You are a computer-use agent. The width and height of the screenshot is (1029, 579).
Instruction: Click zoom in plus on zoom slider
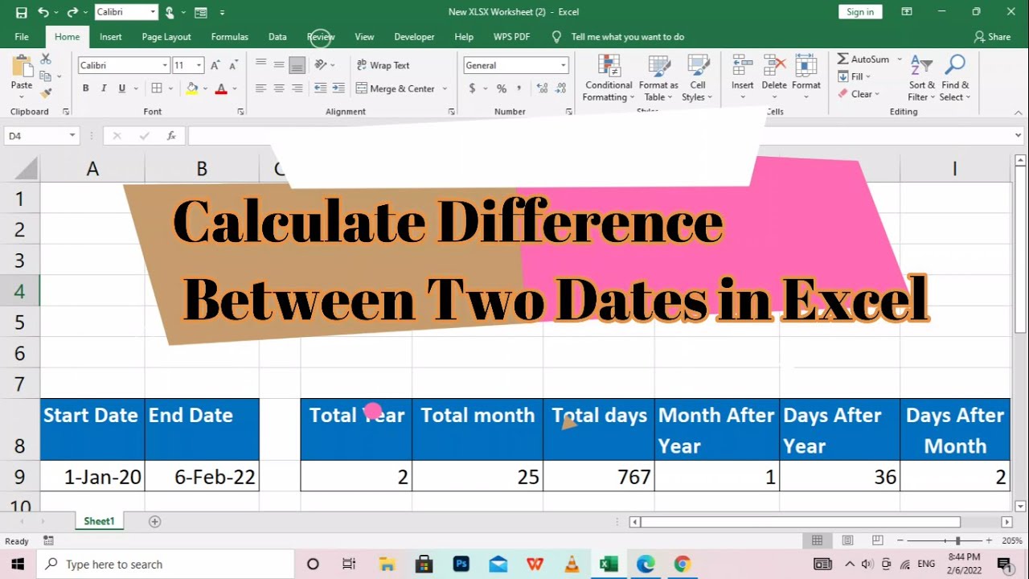[988, 541]
